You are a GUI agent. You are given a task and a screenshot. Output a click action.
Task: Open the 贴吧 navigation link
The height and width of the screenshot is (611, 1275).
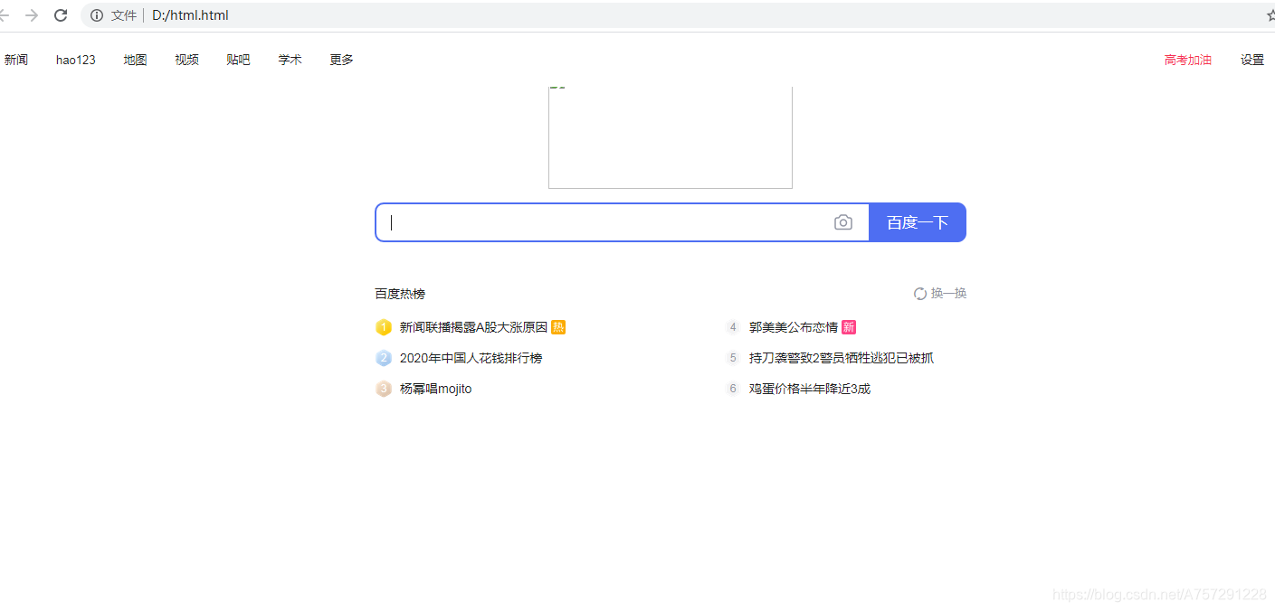(x=239, y=60)
